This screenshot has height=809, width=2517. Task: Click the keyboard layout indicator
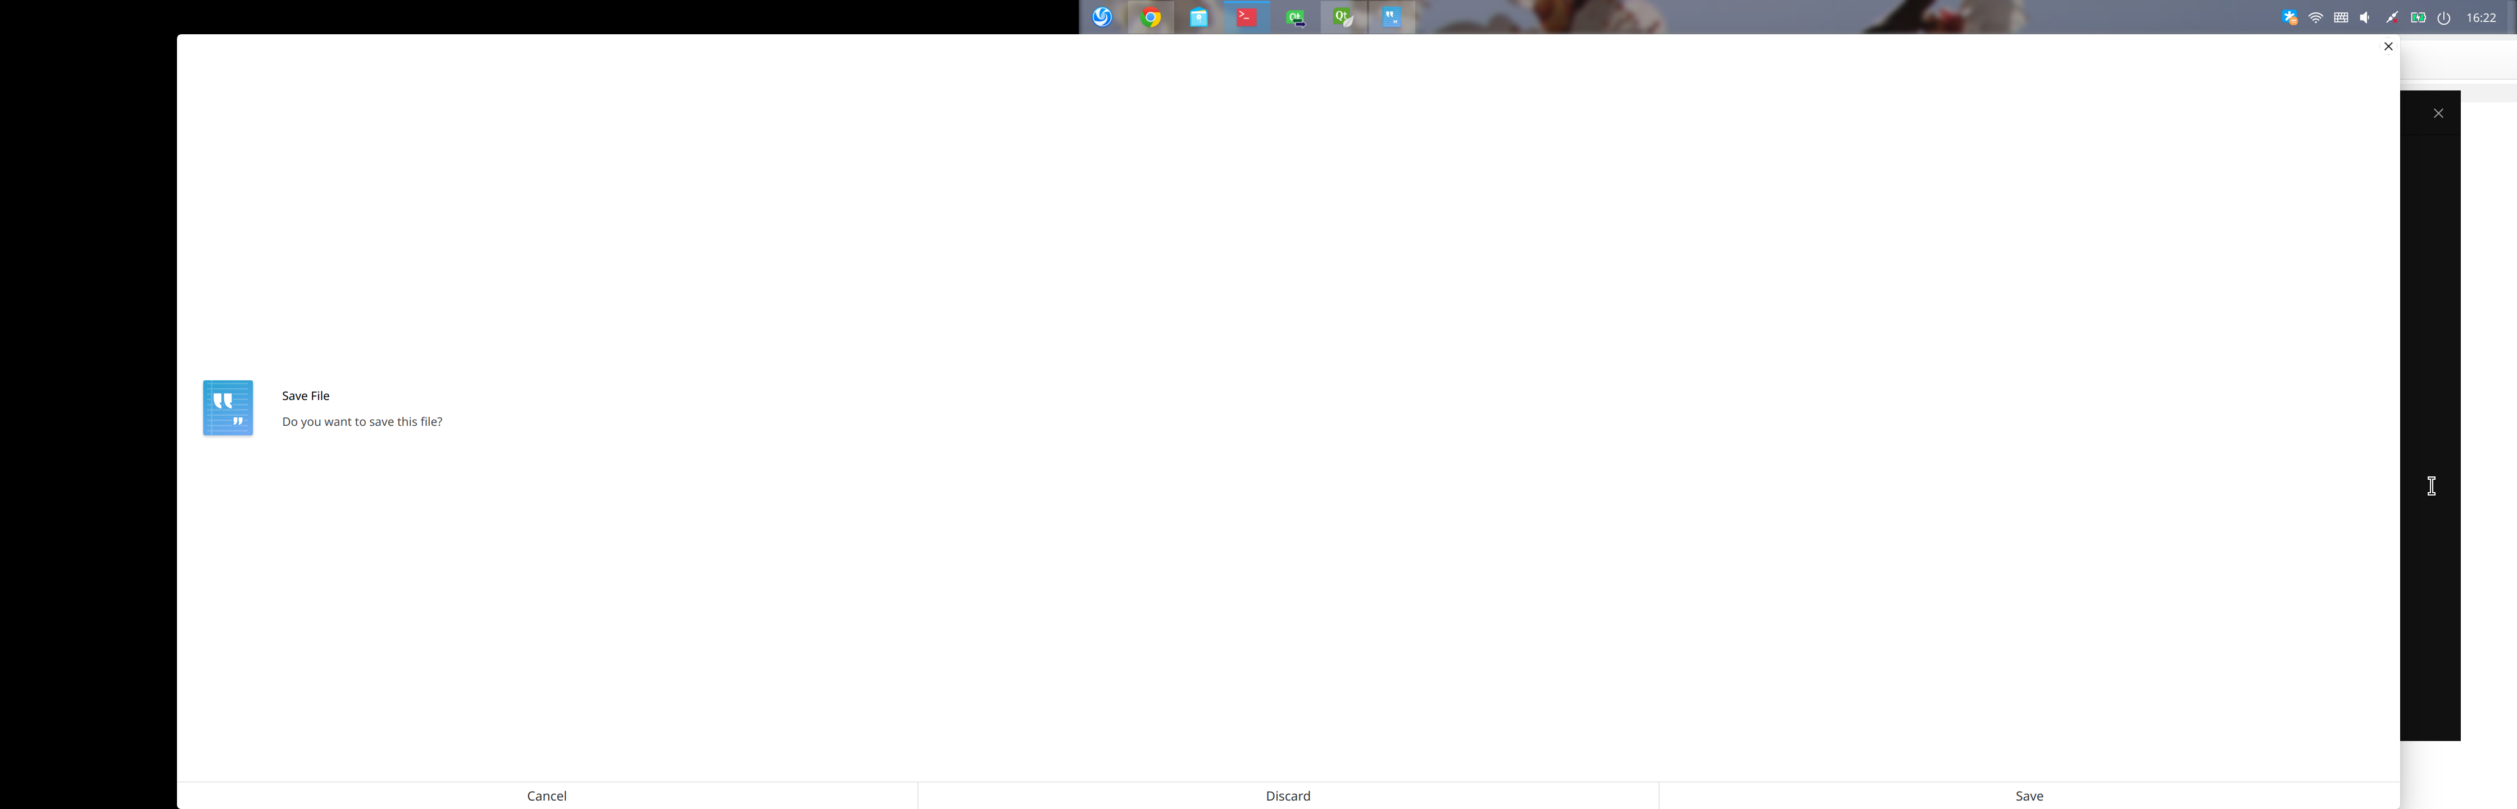tap(2340, 17)
